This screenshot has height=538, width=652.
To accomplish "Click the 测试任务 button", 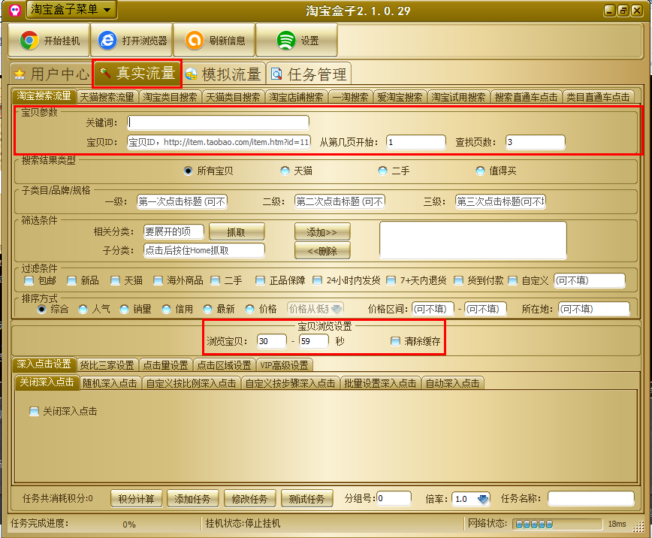I will pos(307,498).
